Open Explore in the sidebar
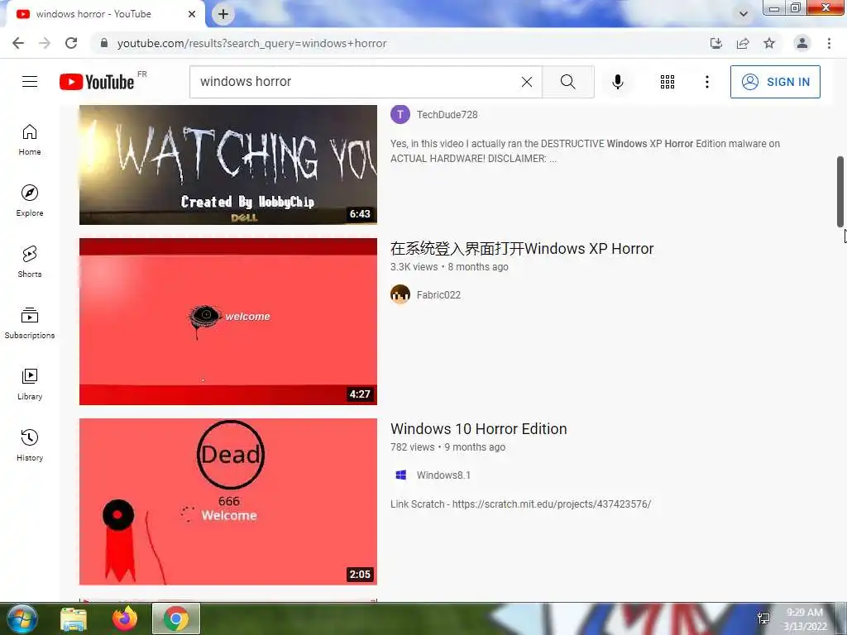 30,201
